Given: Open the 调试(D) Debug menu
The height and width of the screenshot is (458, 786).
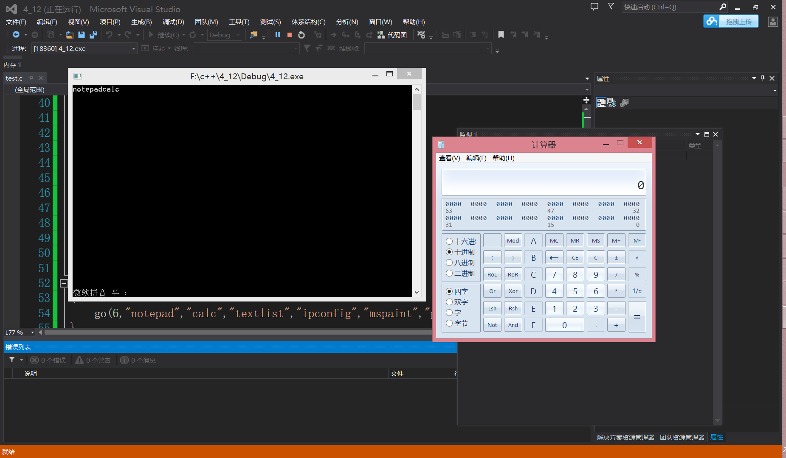Looking at the screenshot, I should (173, 22).
